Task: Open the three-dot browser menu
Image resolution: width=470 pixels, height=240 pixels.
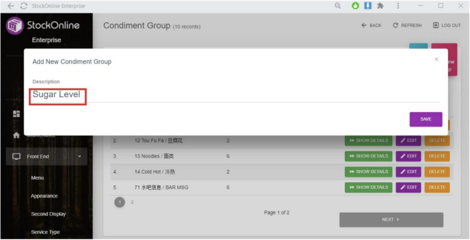Action: (x=398, y=6)
